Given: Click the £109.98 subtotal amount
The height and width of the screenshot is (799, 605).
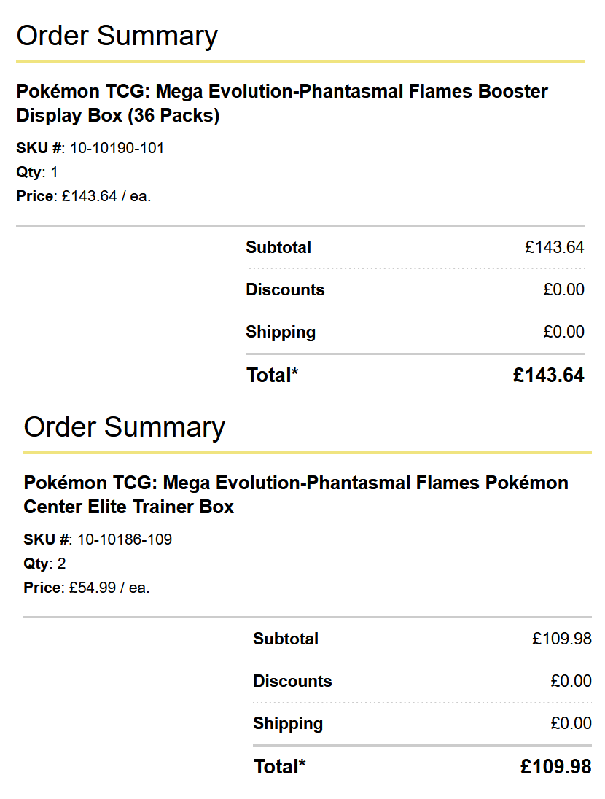Looking at the screenshot, I should coord(561,639).
